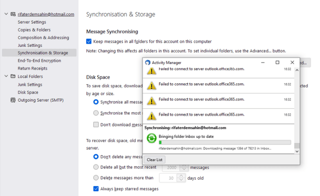Collapse the rifaterdemsahin@hotmail.com account tree

point(6,14)
